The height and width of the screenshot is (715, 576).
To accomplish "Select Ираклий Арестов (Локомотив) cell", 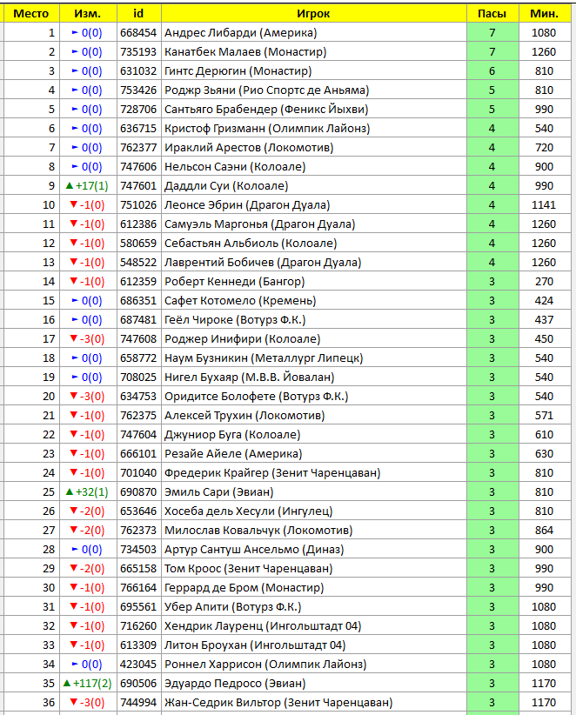I will [x=314, y=148].
